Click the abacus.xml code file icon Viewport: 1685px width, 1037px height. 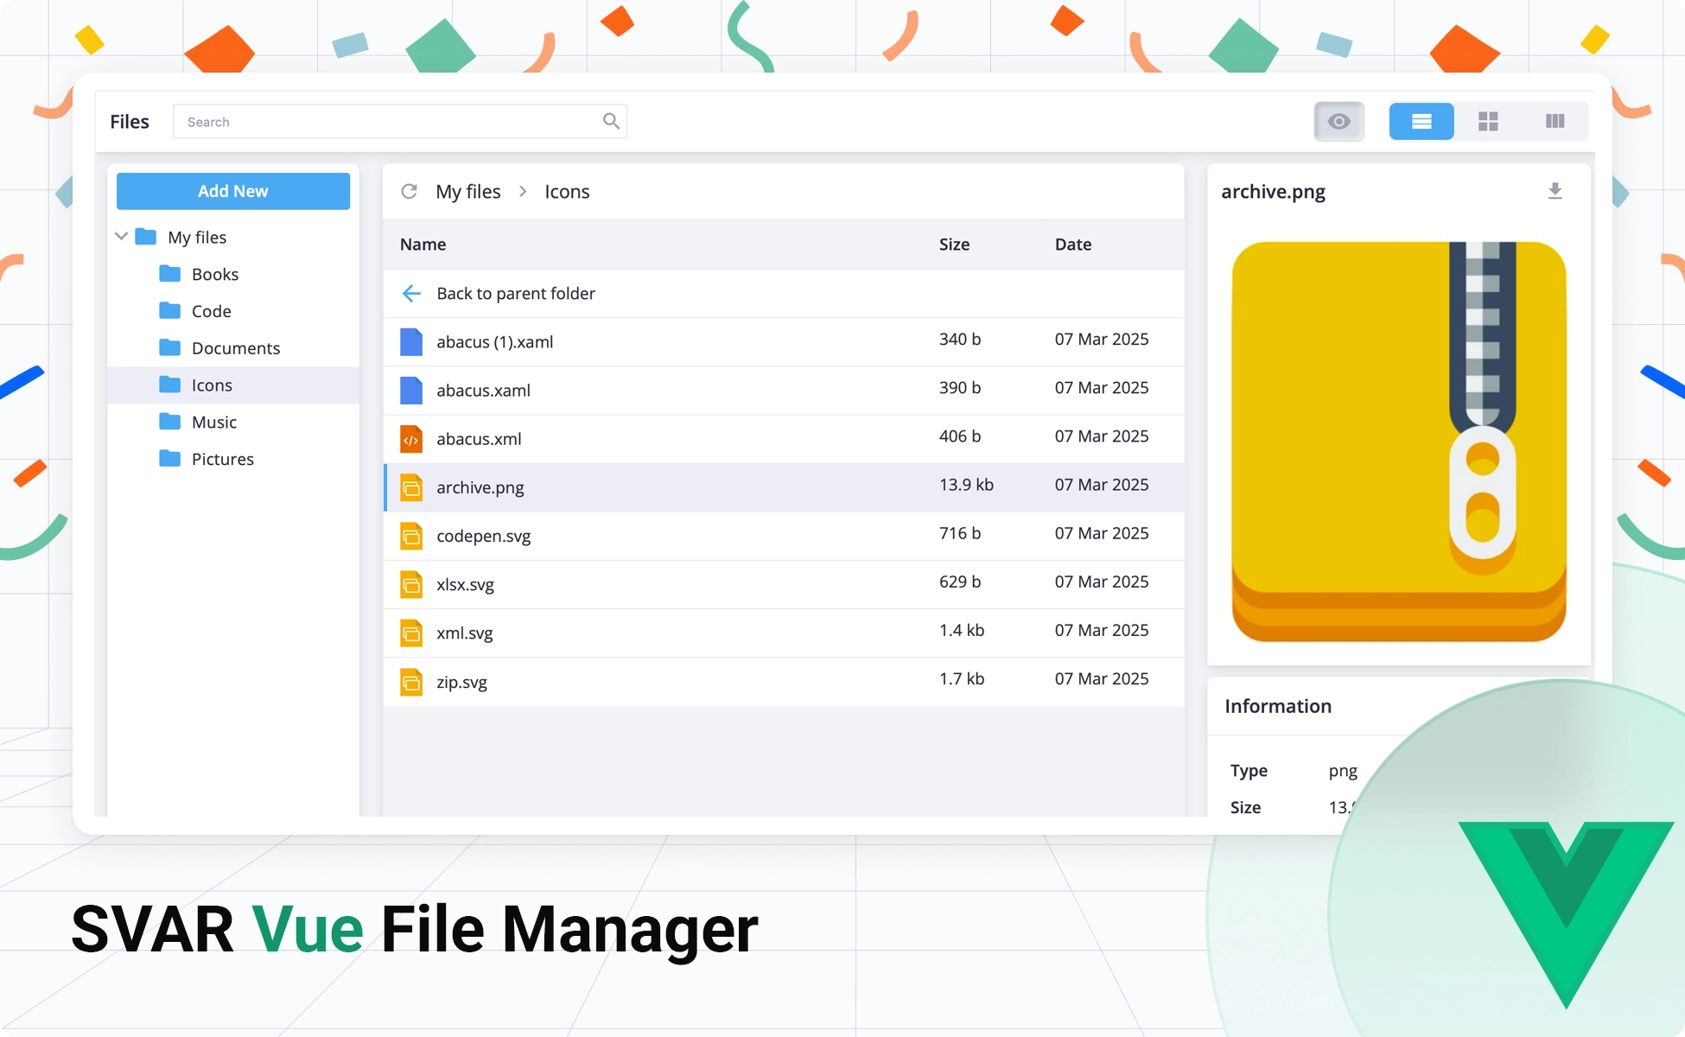[x=411, y=439]
